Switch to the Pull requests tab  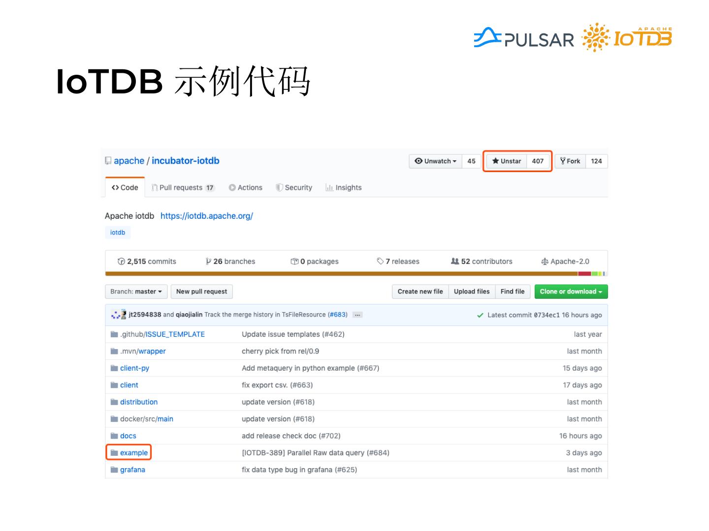[x=183, y=188]
